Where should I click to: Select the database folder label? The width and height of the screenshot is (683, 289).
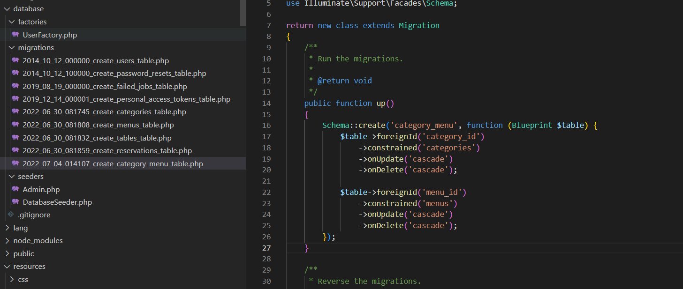tap(29, 9)
